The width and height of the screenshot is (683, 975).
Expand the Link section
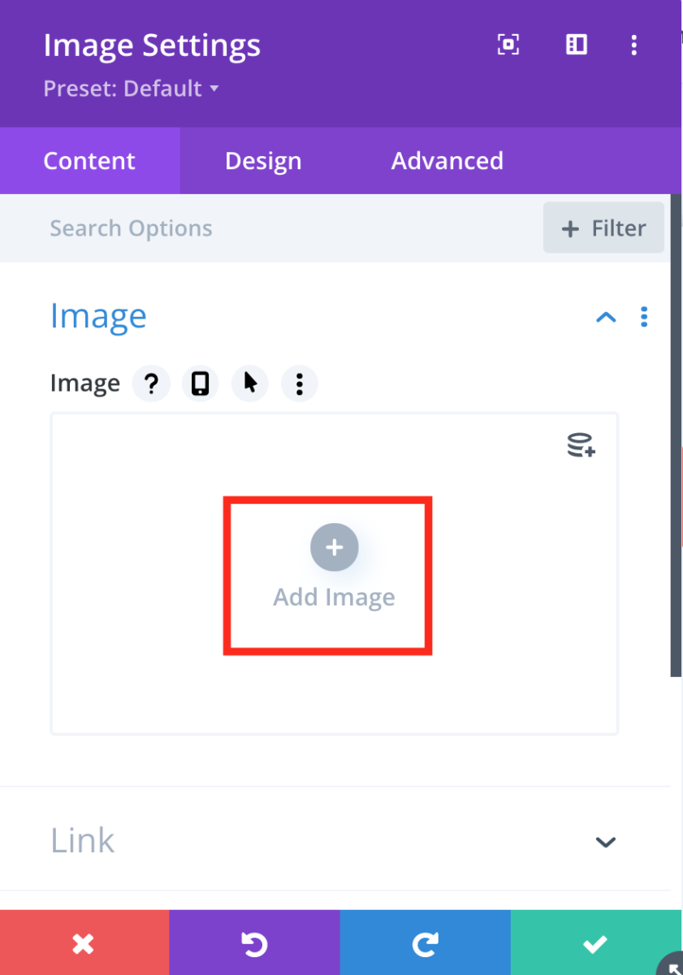point(606,842)
